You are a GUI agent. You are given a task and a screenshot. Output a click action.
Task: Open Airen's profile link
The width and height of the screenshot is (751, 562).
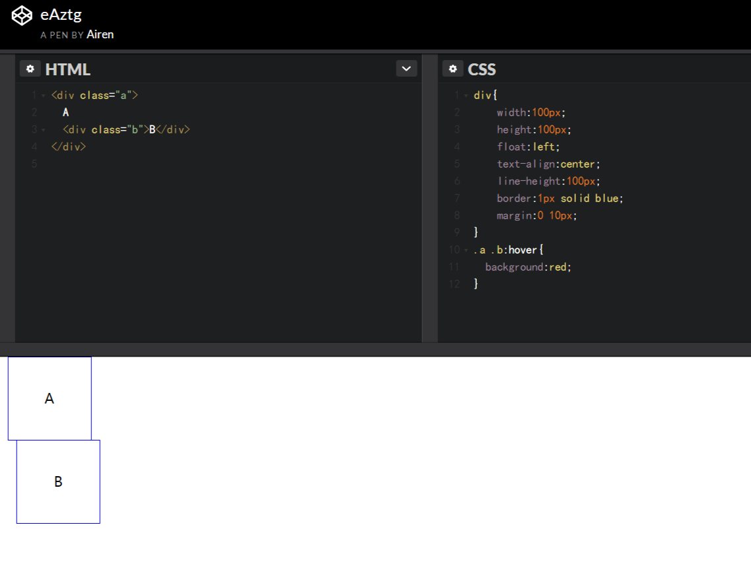point(100,34)
